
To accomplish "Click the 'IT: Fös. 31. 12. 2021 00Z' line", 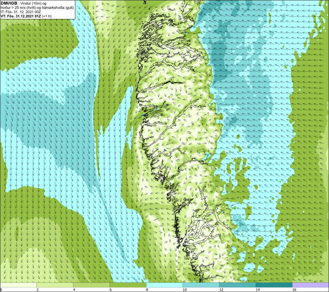I will pyautogui.click(x=21, y=12).
